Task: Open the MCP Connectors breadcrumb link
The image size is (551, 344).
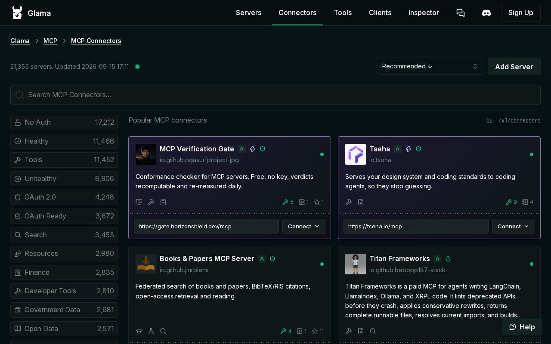Action: 96,41
